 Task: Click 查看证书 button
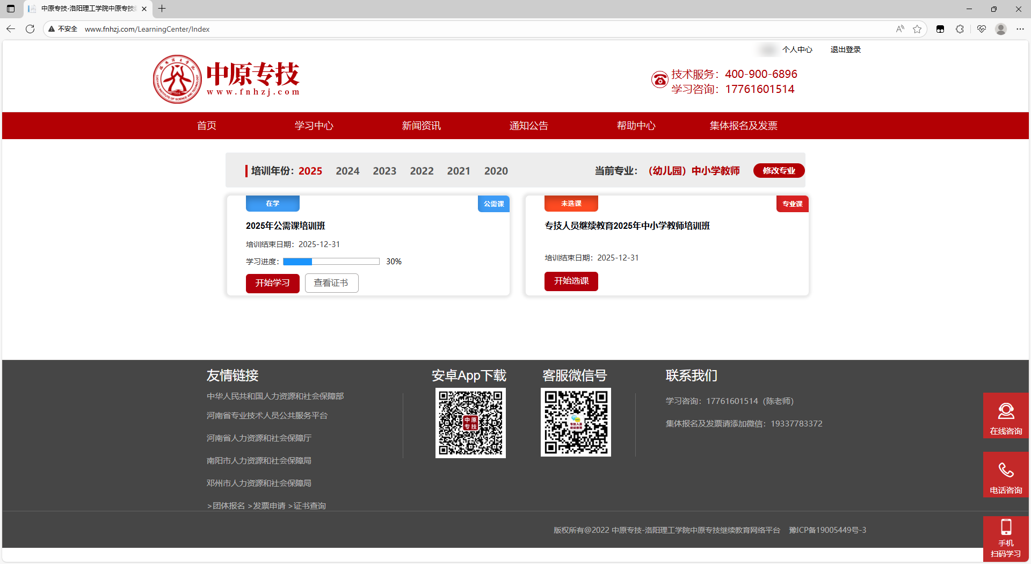pos(332,283)
